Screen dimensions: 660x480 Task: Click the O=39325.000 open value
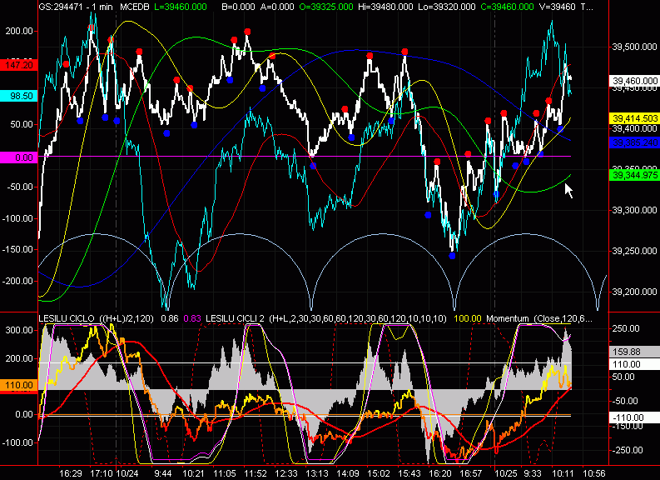point(326,7)
